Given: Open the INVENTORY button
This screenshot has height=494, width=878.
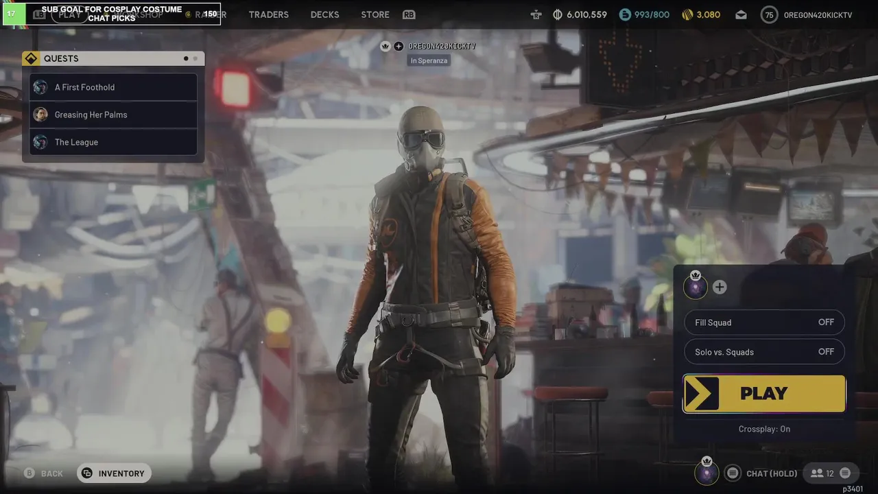Looking at the screenshot, I should 114,473.
